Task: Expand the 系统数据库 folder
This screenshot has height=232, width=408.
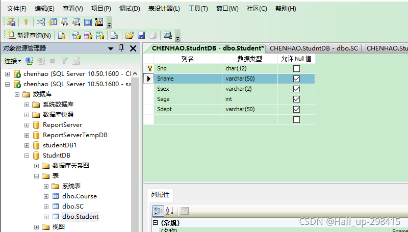Action: [27, 105]
